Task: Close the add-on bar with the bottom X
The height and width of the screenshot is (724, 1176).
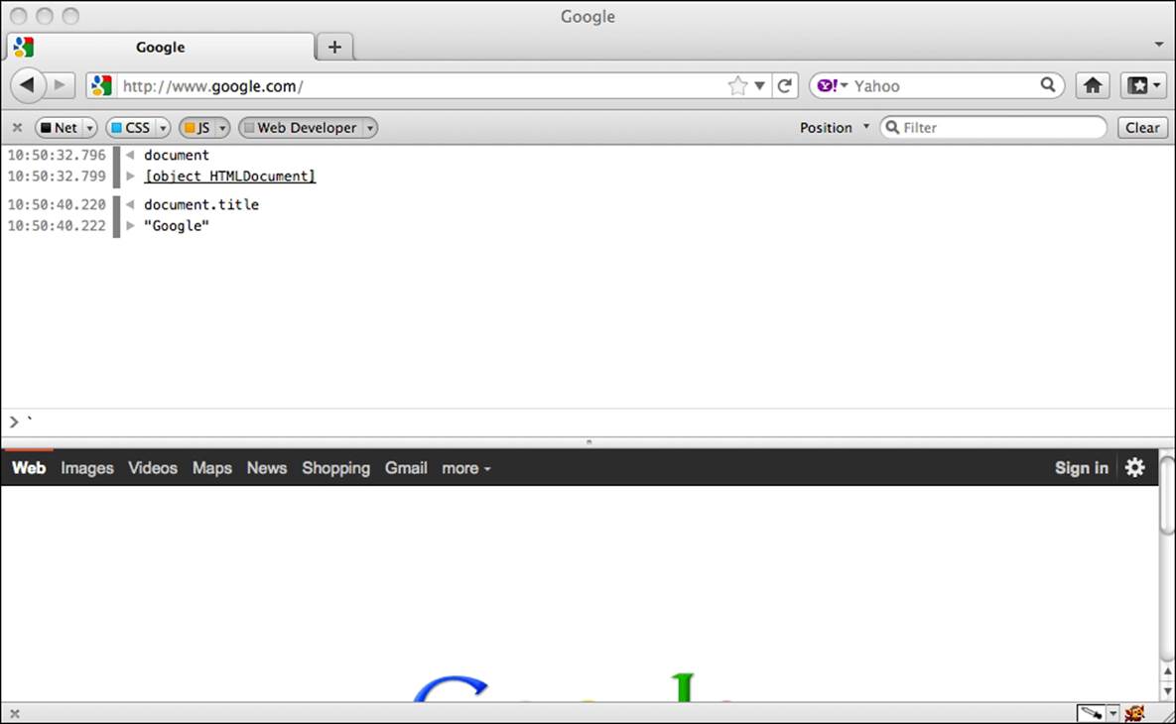Action: (x=14, y=713)
